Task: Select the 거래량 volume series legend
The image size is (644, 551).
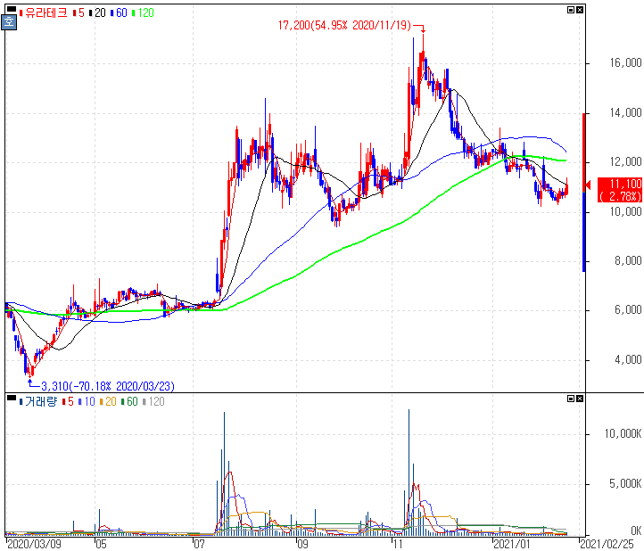Action: (37, 401)
